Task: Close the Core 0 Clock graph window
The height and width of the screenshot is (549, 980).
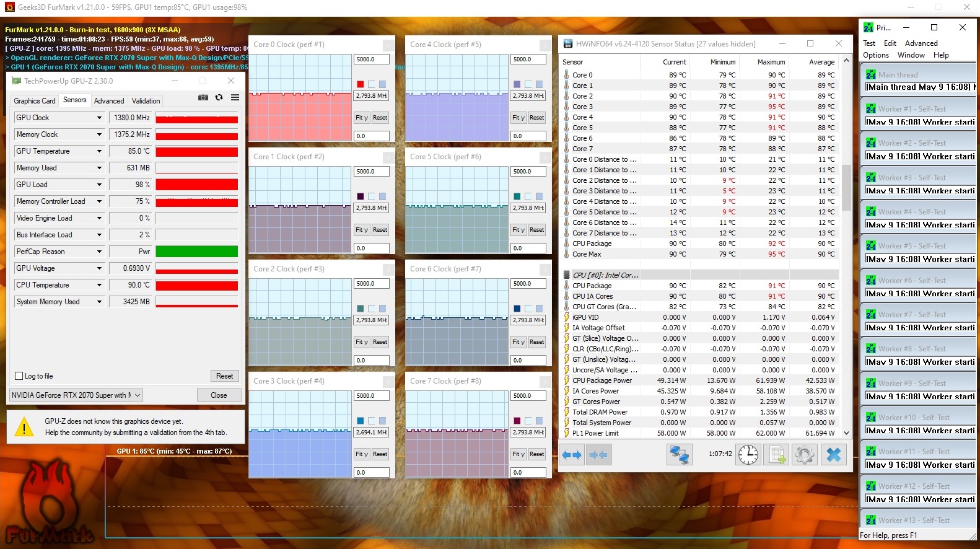Action: (388, 45)
